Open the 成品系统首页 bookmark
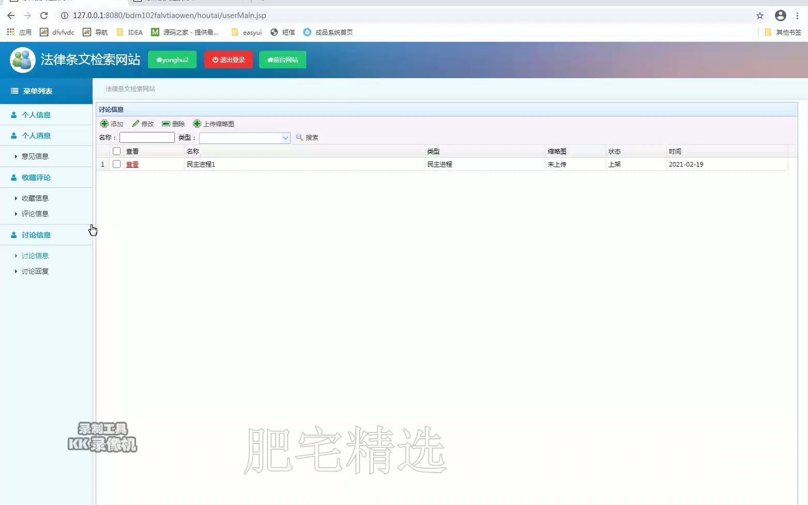The image size is (808, 505). [x=328, y=32]
